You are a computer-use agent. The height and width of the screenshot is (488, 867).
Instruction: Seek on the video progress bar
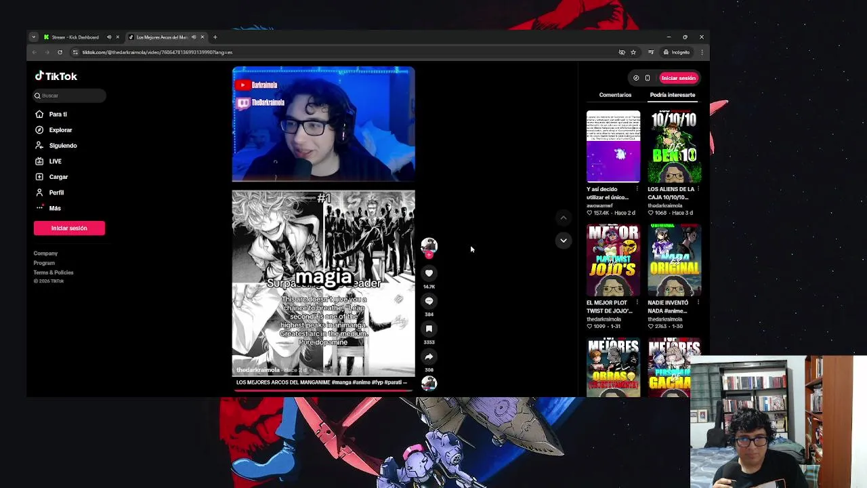pyautogui.click(x=323, y=390)
